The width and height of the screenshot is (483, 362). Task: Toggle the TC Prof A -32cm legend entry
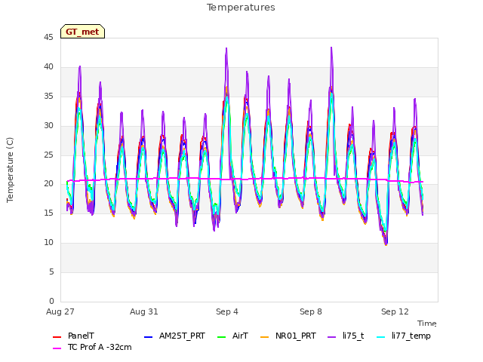92,347
